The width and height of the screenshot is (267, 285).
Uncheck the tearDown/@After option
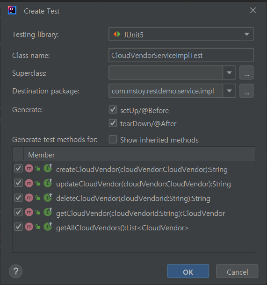point(113,123)
